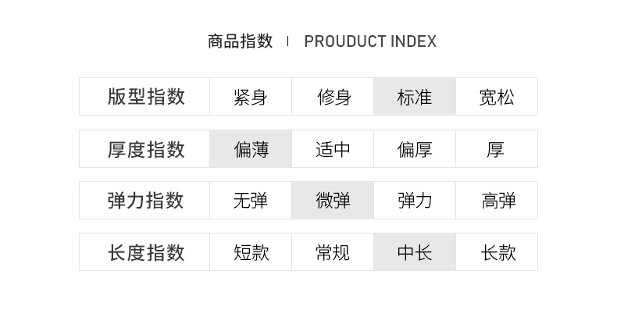Pick the 长款 length option
This screenshot has height=328, width=617.
tap(497, 252)
